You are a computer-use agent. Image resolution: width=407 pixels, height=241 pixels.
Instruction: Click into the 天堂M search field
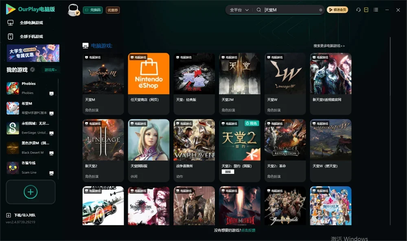[x=291, y=10]
